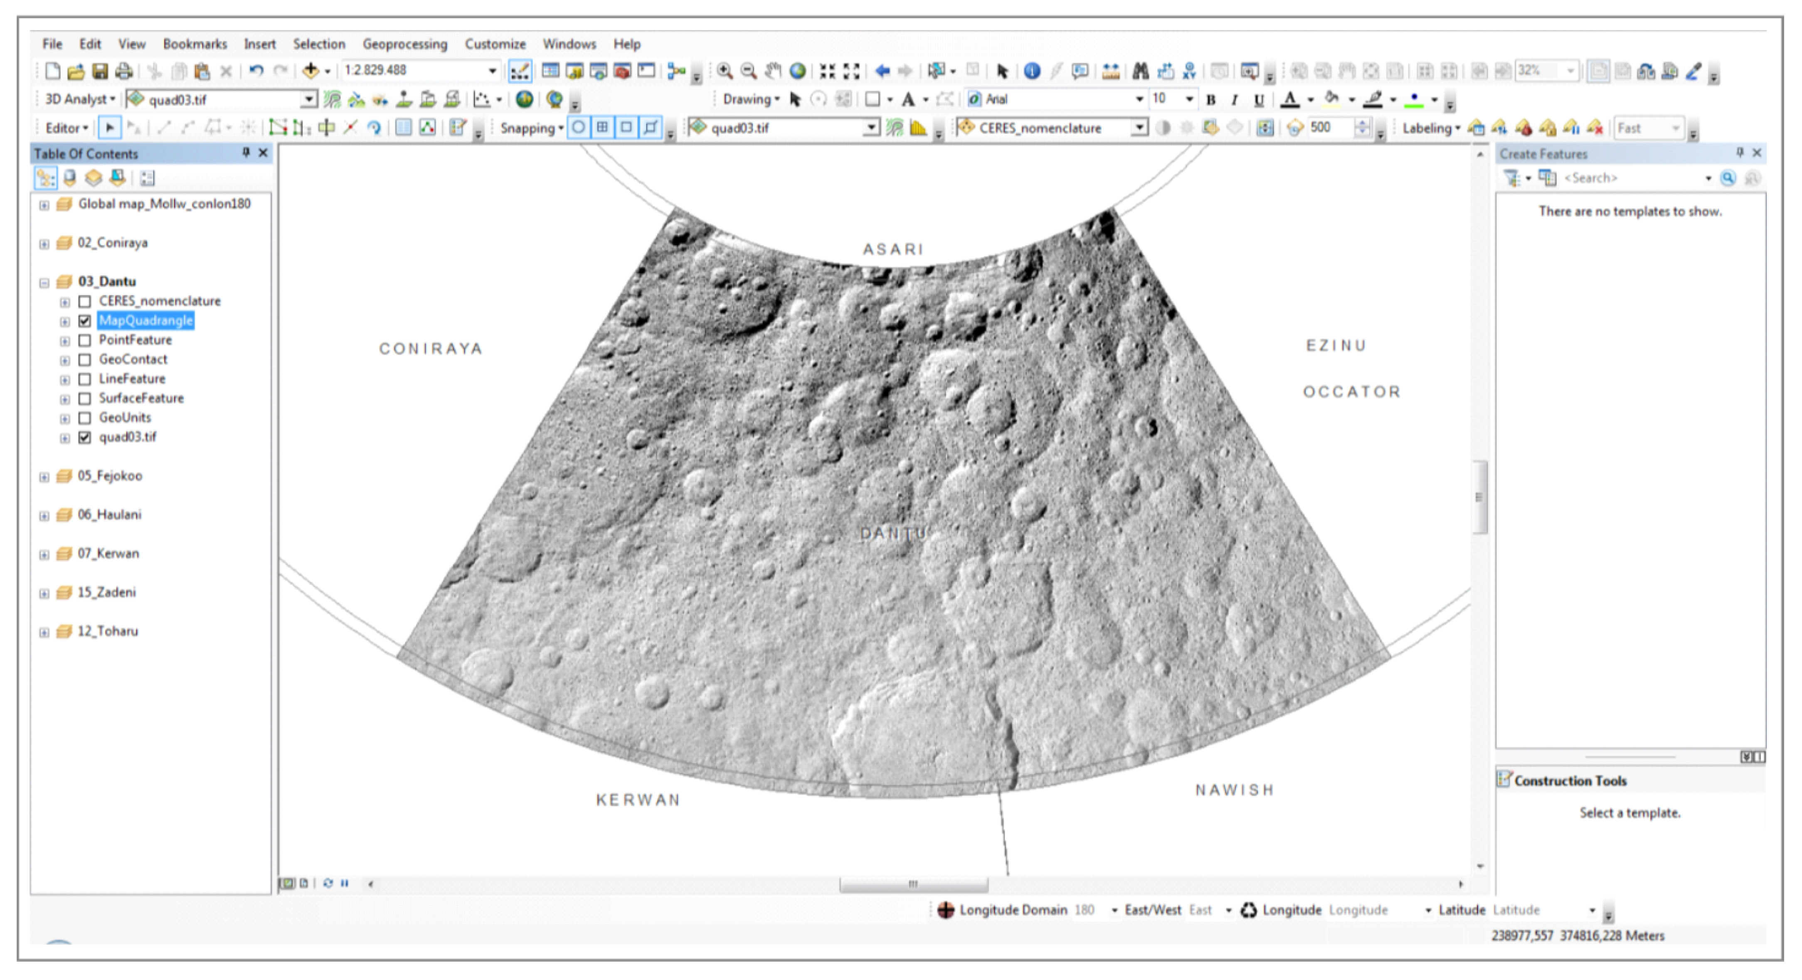The height and width of the screenshot is (980, 1802).
Task: Click the Print icon
Action: pyautogui.click(x=124, y=71)
